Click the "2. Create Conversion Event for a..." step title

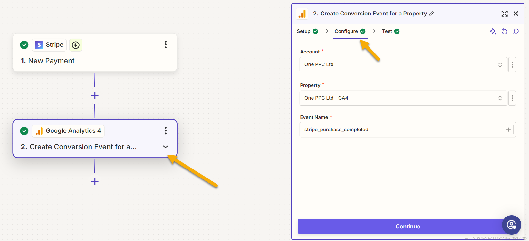(x=79, y=147)
